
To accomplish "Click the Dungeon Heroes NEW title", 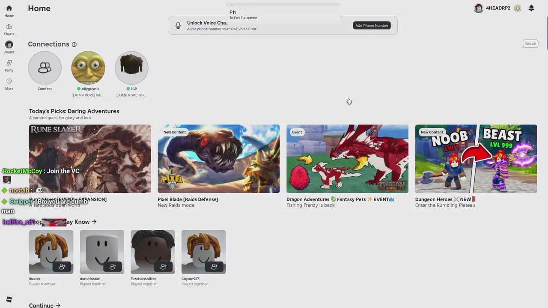I will pyautogui.click(x=445, y=199).
